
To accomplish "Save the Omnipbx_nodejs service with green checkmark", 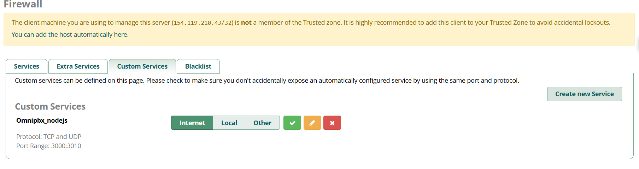I will (x=292, y=123).
